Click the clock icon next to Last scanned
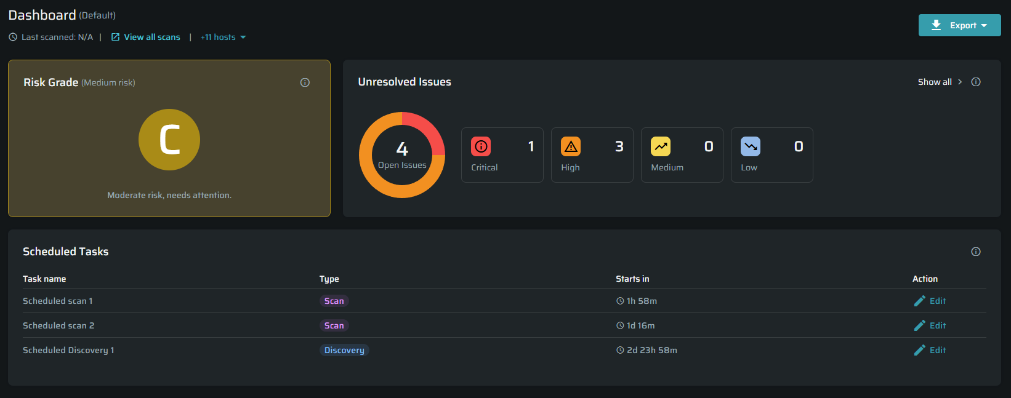1011x398 pixels. tap(13, 37)
